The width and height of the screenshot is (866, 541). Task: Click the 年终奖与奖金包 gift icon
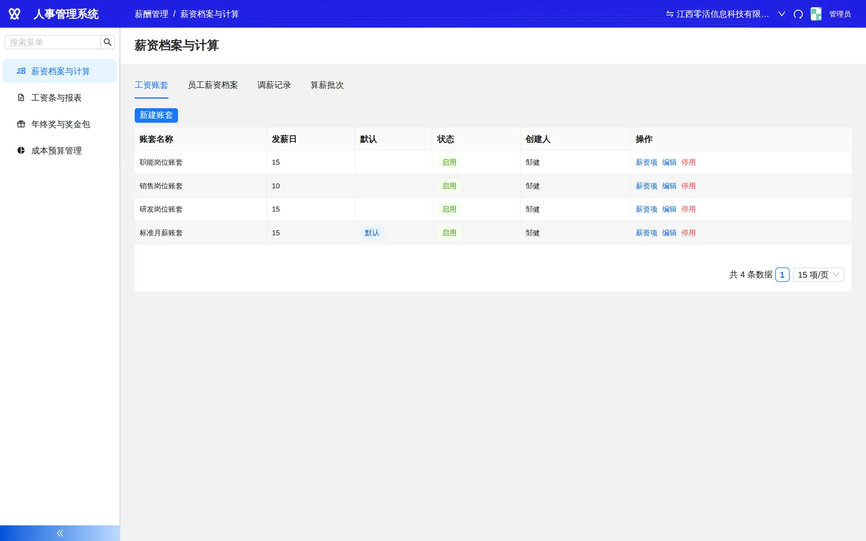(21, 124)
